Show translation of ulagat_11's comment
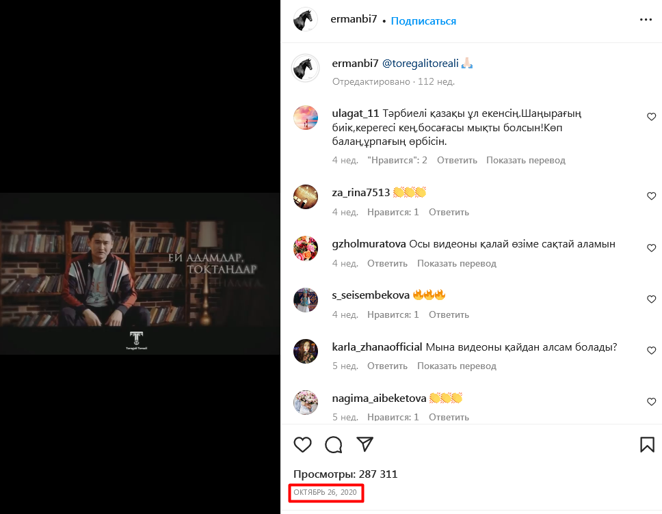Image resolution: width=662 pixels, height=514 pixels. coord(525,160)
